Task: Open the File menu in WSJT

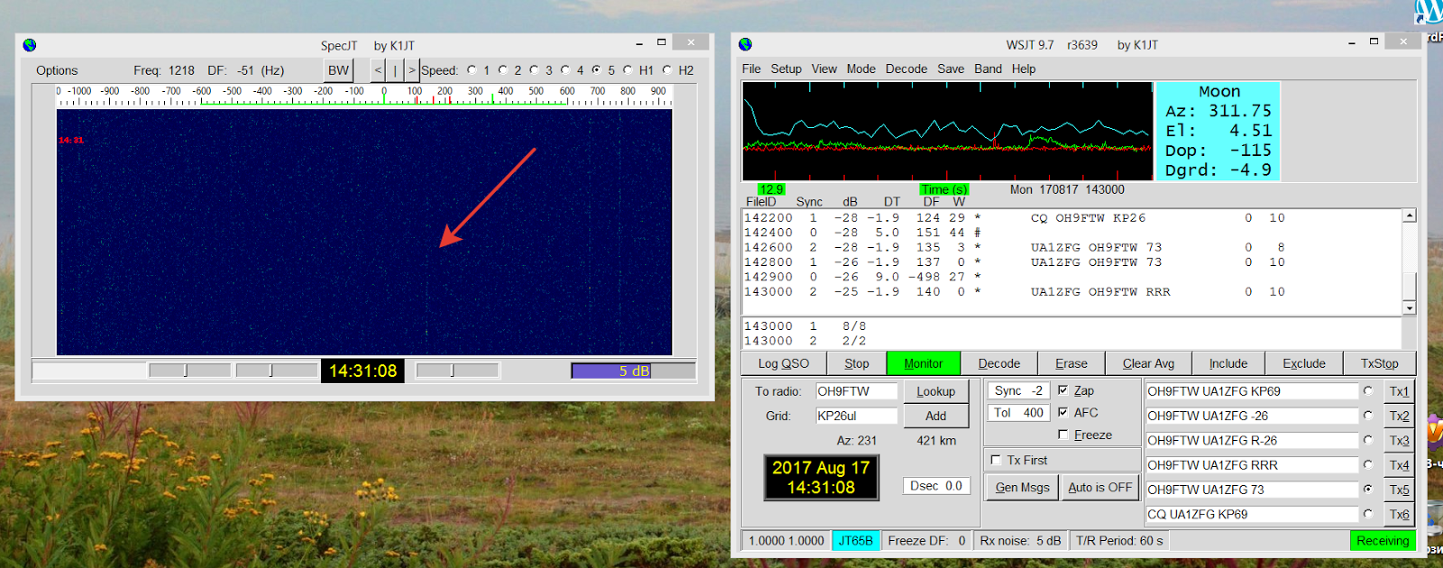Action: click(x=751, y=69)
